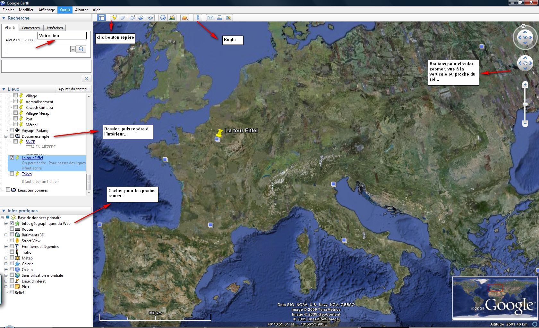539x328 pixels.
Task: Click the add image overlay tool
Action: [x=141, y=18]
